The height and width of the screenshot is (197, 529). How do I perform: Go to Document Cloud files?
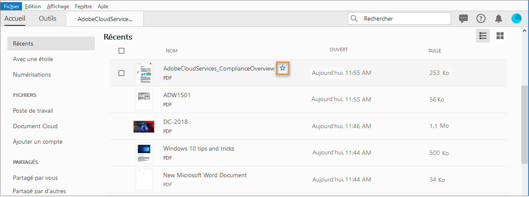coord(35,126)
